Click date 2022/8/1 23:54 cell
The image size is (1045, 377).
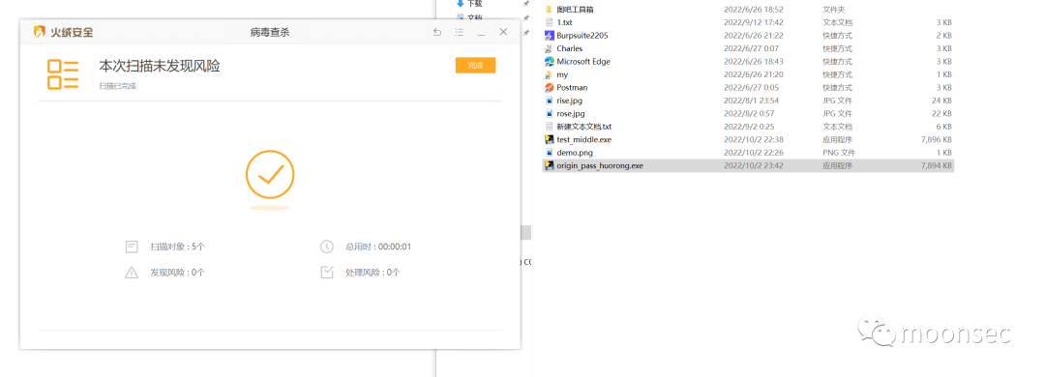click(x=751, y=101)
